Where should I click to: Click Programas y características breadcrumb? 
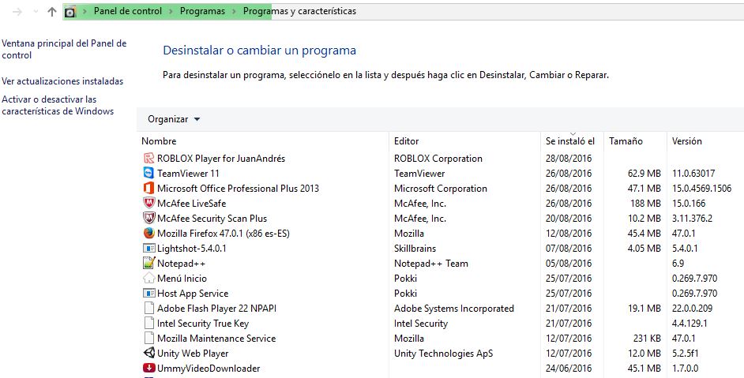tap(299, 11)
